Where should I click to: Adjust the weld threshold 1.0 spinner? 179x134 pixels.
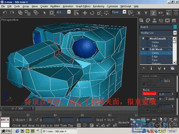(172, 94)
